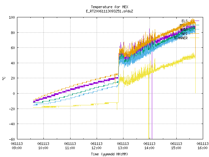Screen dimensions: 209x157
Task: Select the E_RT20061113093251.sfduZ file name subtitle
Action: (x=109, y=11)
